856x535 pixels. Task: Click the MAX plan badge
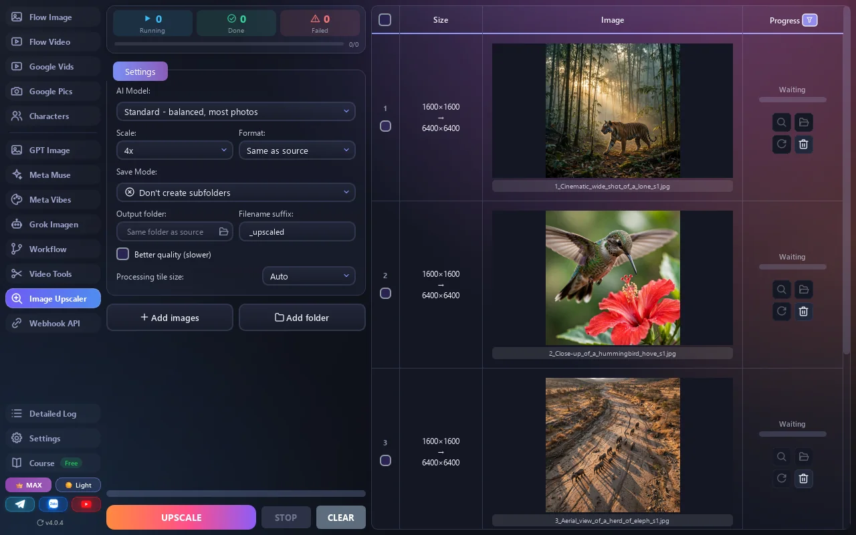pyautogui.click(x=28, y=485)
